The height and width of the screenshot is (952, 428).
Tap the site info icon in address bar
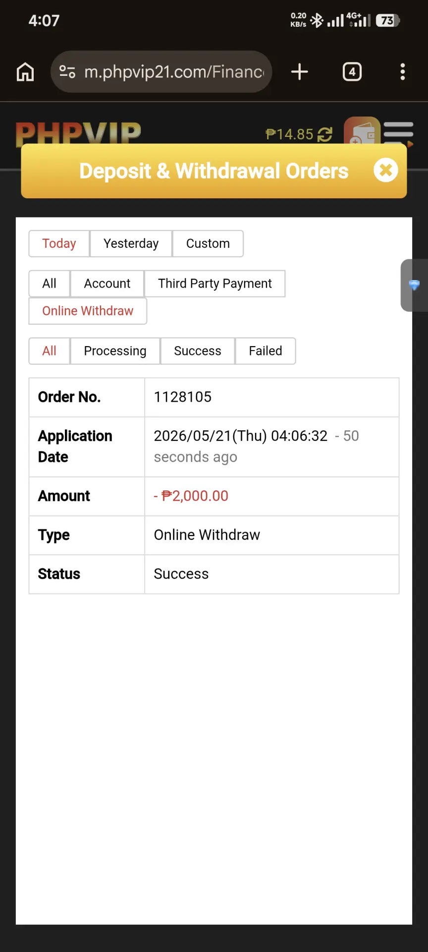pos(67,72)
